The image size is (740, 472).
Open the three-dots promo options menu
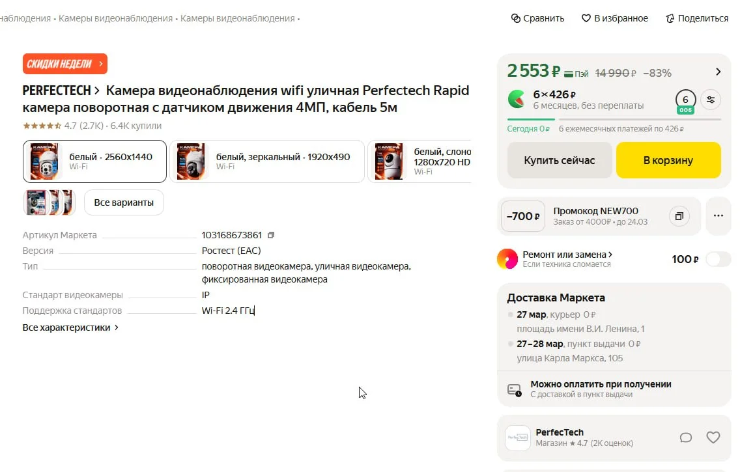pos(719,216)
